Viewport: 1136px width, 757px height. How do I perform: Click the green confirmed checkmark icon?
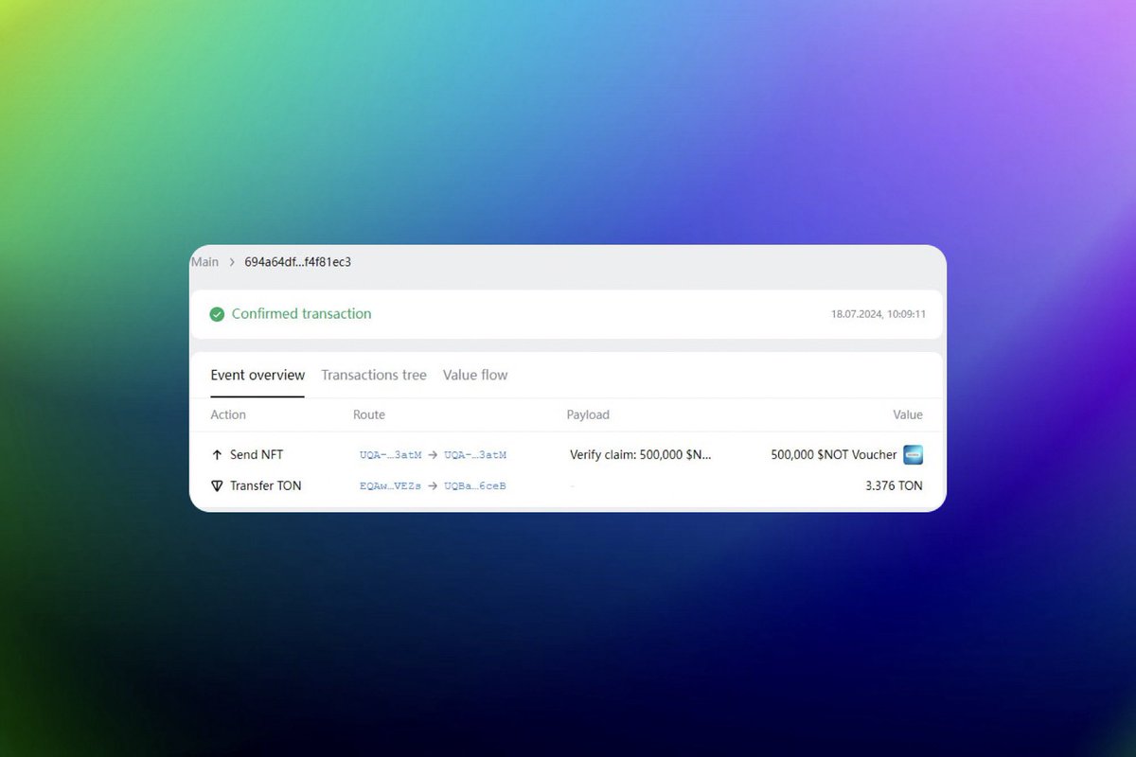(217, 314)
